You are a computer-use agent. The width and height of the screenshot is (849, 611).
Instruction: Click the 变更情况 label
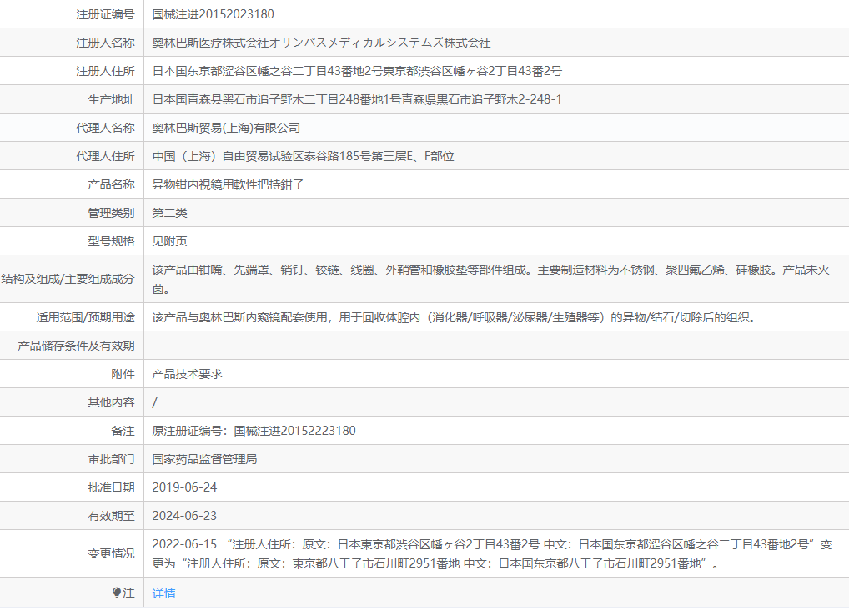111,553
